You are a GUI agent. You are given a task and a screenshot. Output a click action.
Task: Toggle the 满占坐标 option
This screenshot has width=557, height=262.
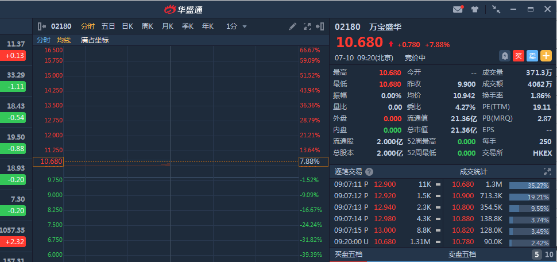(95, 40)
